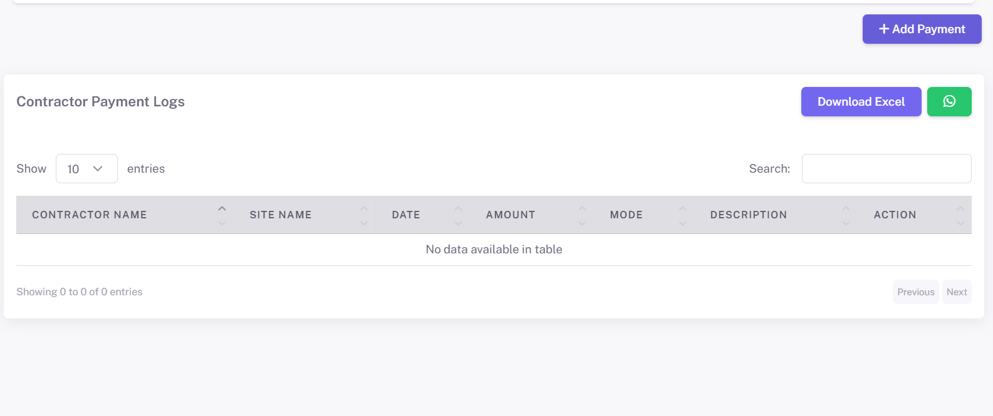
Task: Click sort arrows in Contractor Name column
Action: (222, 215)
